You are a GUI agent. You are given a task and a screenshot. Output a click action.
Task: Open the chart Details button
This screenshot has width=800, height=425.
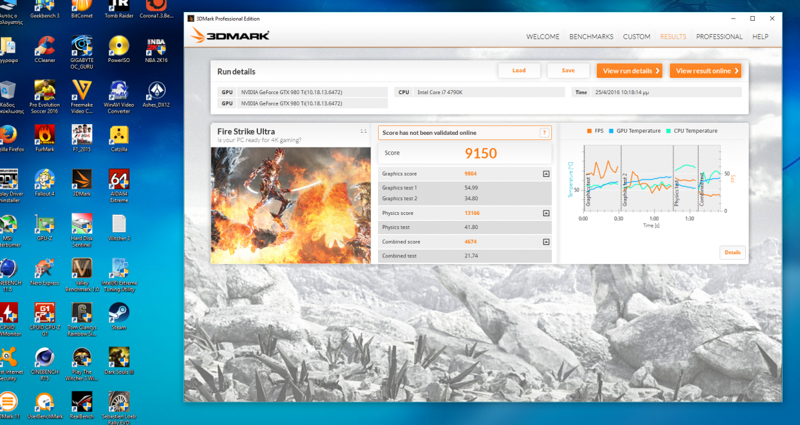point(733,253)
